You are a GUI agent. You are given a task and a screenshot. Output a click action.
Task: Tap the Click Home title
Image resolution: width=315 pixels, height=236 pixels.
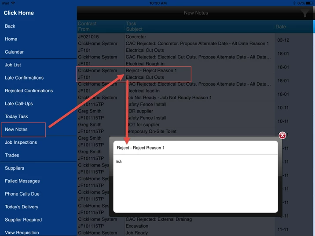(x=18, y=13)
